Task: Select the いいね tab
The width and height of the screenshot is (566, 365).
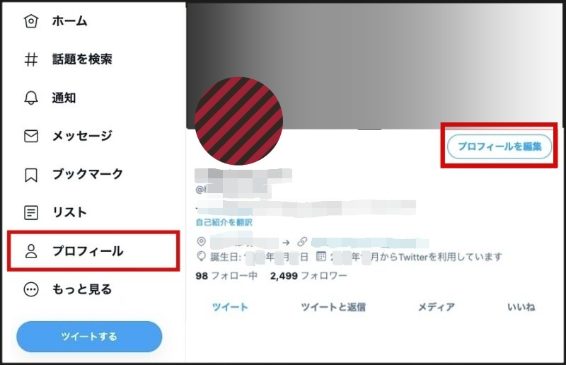Action: (521, 307)
